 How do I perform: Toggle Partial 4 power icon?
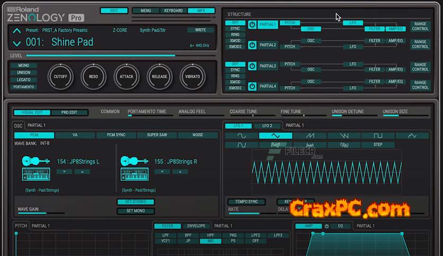pos(252,86)
